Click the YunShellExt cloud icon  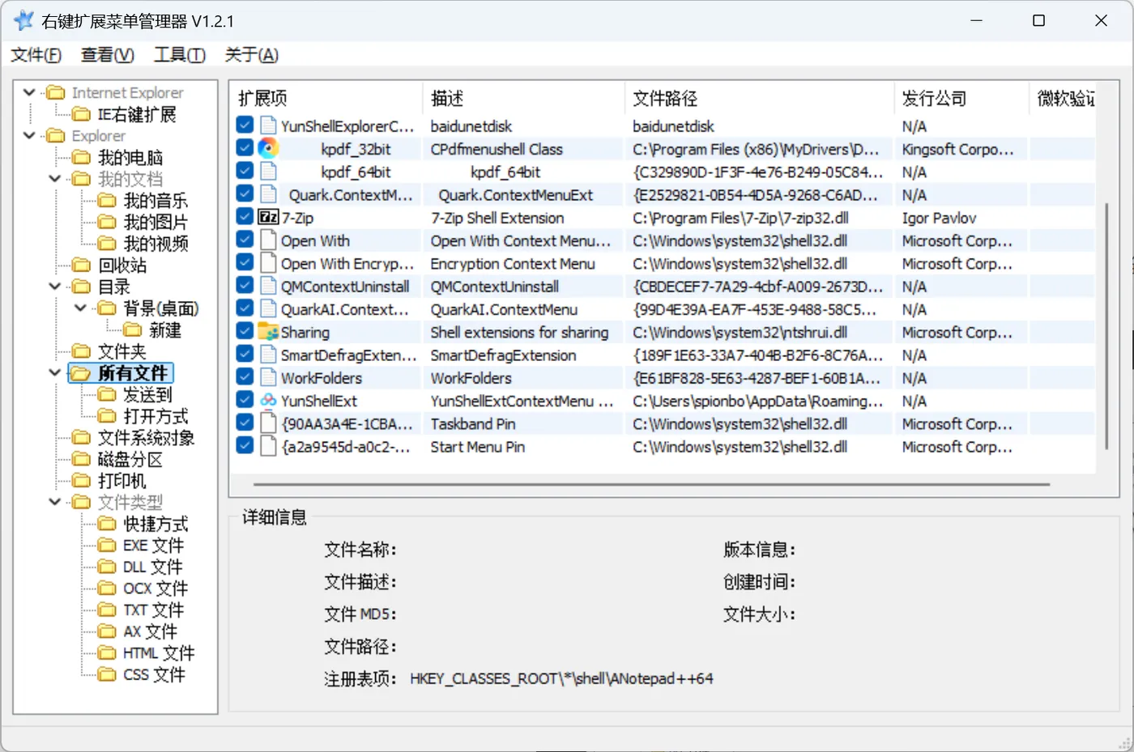tap(268, 400)
